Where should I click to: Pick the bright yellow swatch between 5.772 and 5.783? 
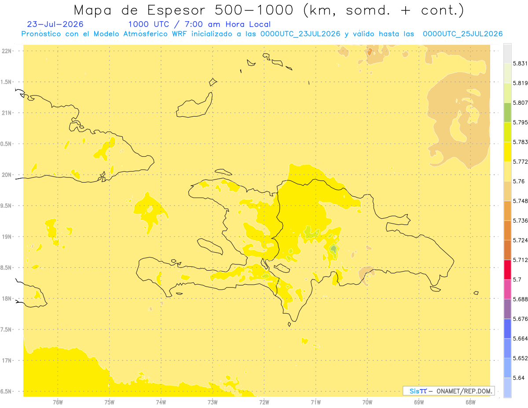point(507,152)
